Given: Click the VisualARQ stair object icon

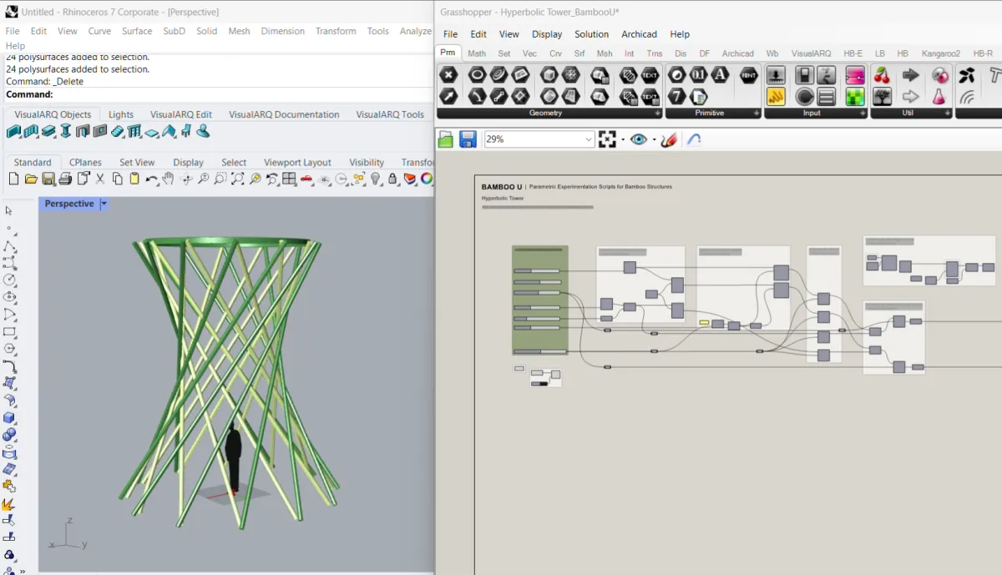Looking at the screenshot, I should click(118, 132).
